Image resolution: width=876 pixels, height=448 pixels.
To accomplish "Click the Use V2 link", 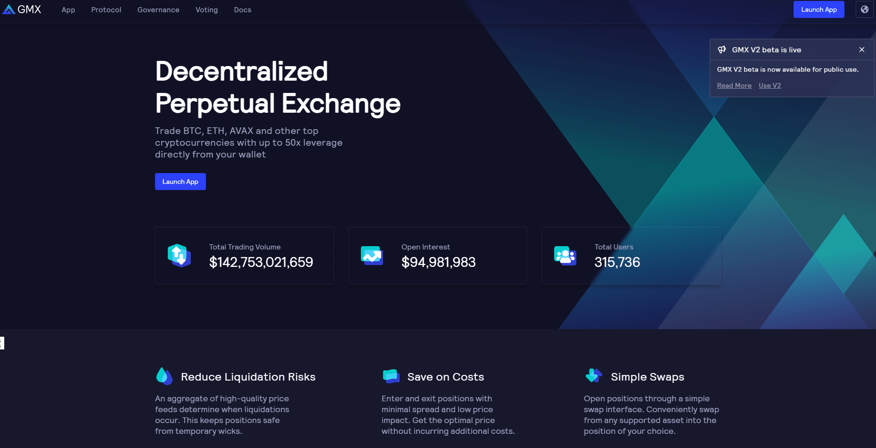I will click(770, 85).
